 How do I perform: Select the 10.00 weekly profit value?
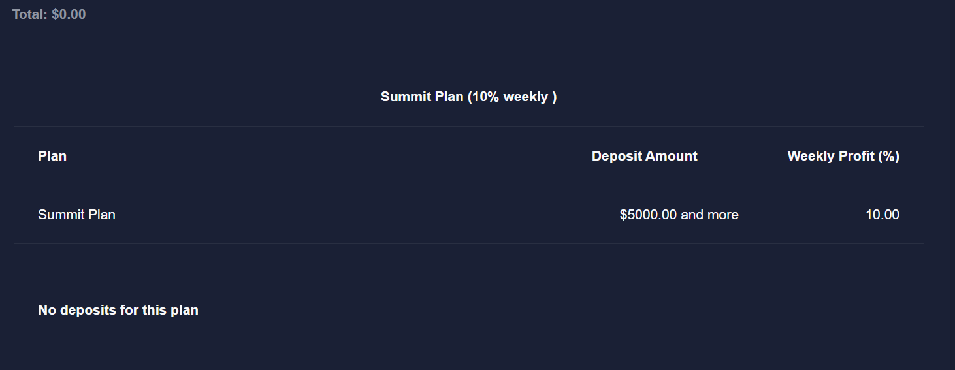(882, 215)
